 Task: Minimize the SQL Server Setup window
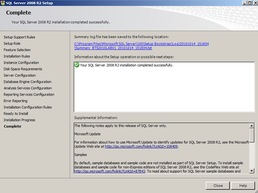(244, 3)
